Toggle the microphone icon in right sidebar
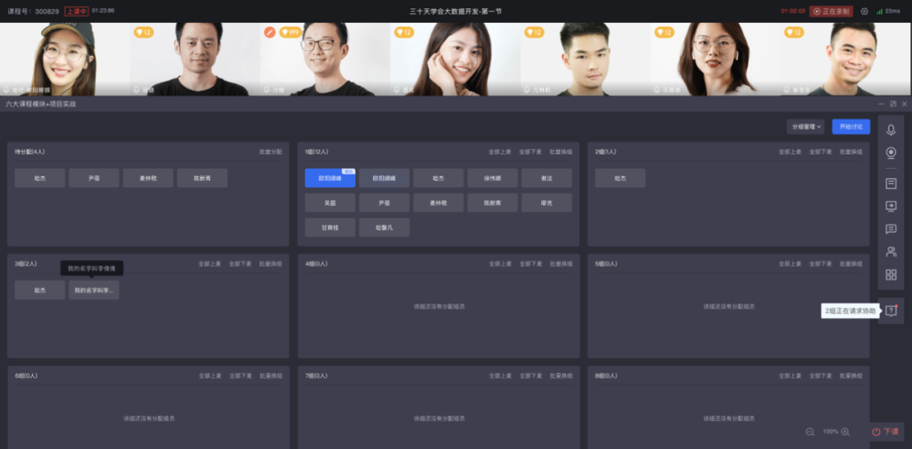 click(891, 130)
